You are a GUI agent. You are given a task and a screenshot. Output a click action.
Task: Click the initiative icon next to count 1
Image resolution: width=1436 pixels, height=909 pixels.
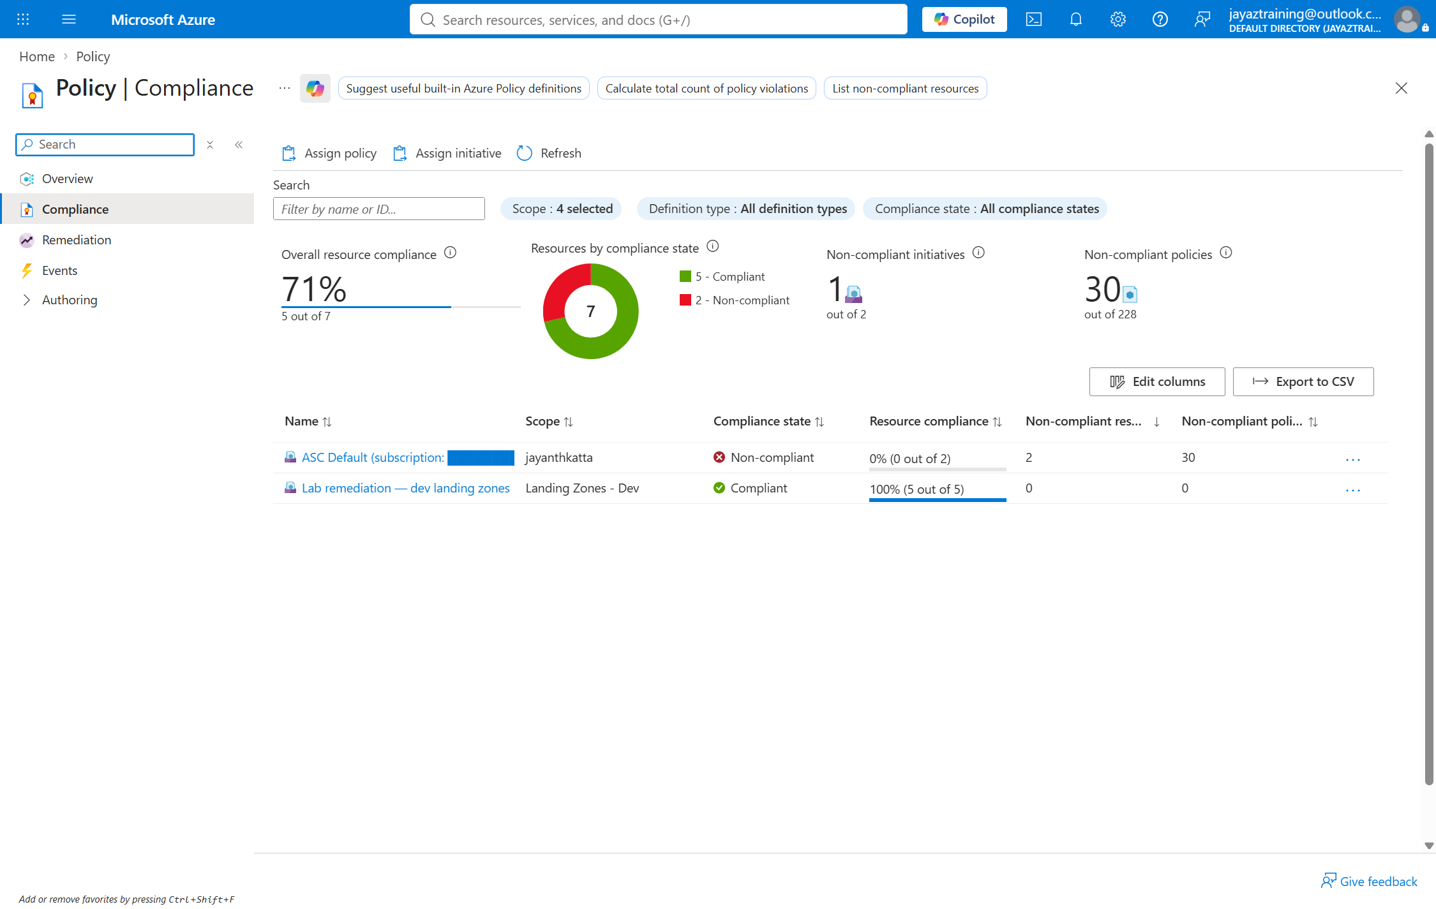[854, 294]
